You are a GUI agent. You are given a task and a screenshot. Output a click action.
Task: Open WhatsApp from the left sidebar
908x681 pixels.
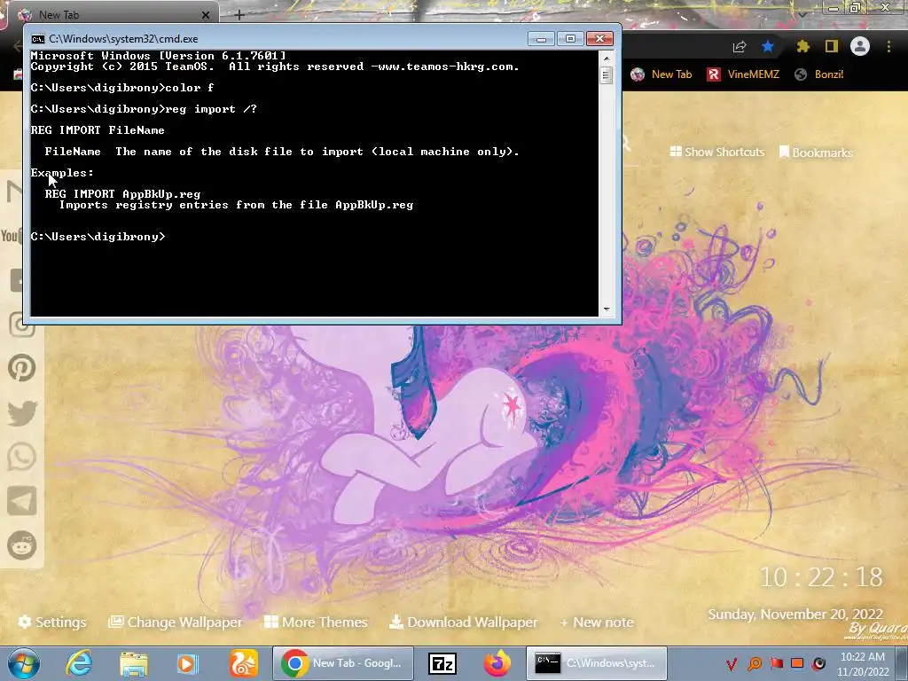[22, 457]
